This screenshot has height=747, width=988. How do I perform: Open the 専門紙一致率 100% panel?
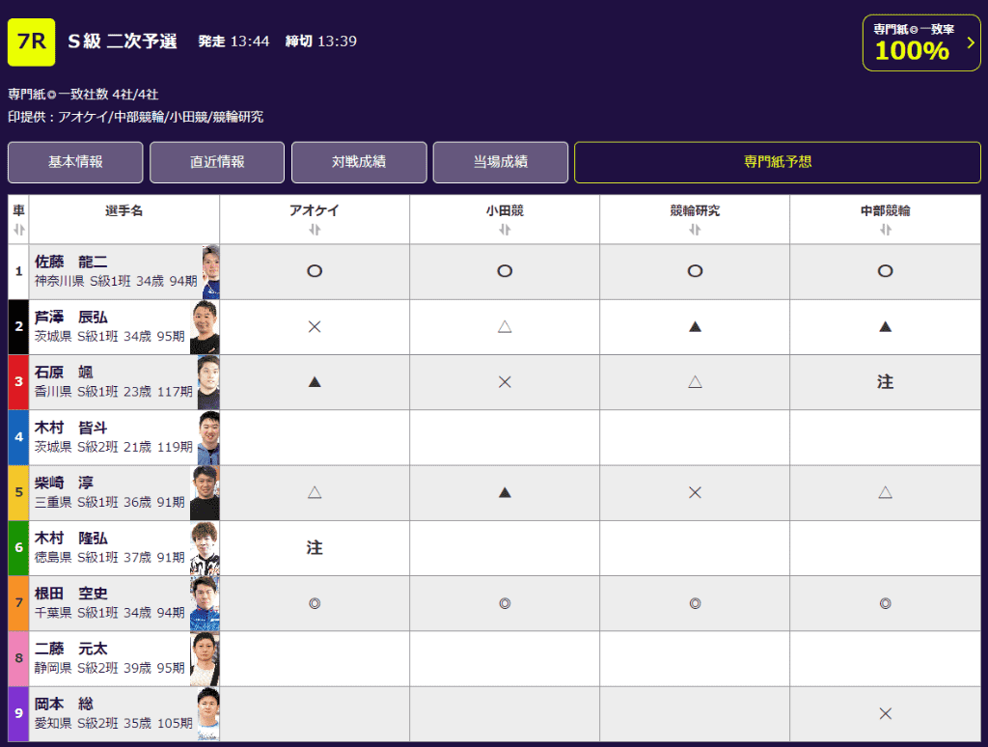tap(912, 43)
